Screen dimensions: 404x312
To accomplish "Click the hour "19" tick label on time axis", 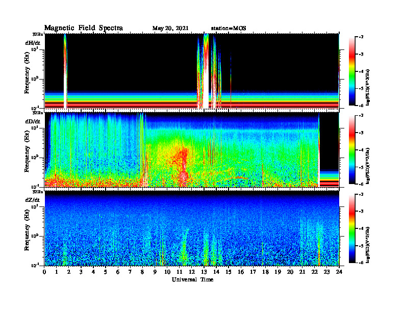I will (x=277, y=272).
